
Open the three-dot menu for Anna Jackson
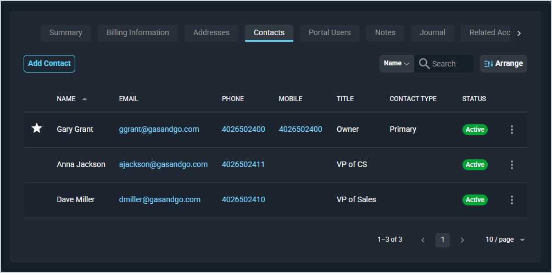point(512,165)
